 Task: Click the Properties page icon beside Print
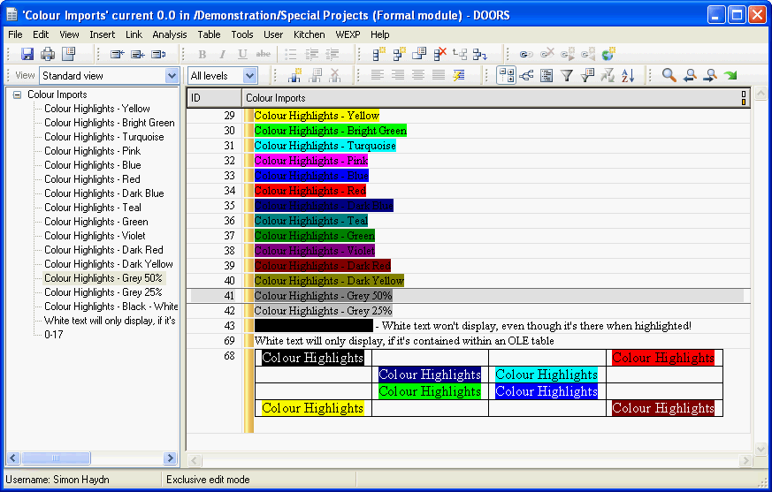[x=68, y=54]
